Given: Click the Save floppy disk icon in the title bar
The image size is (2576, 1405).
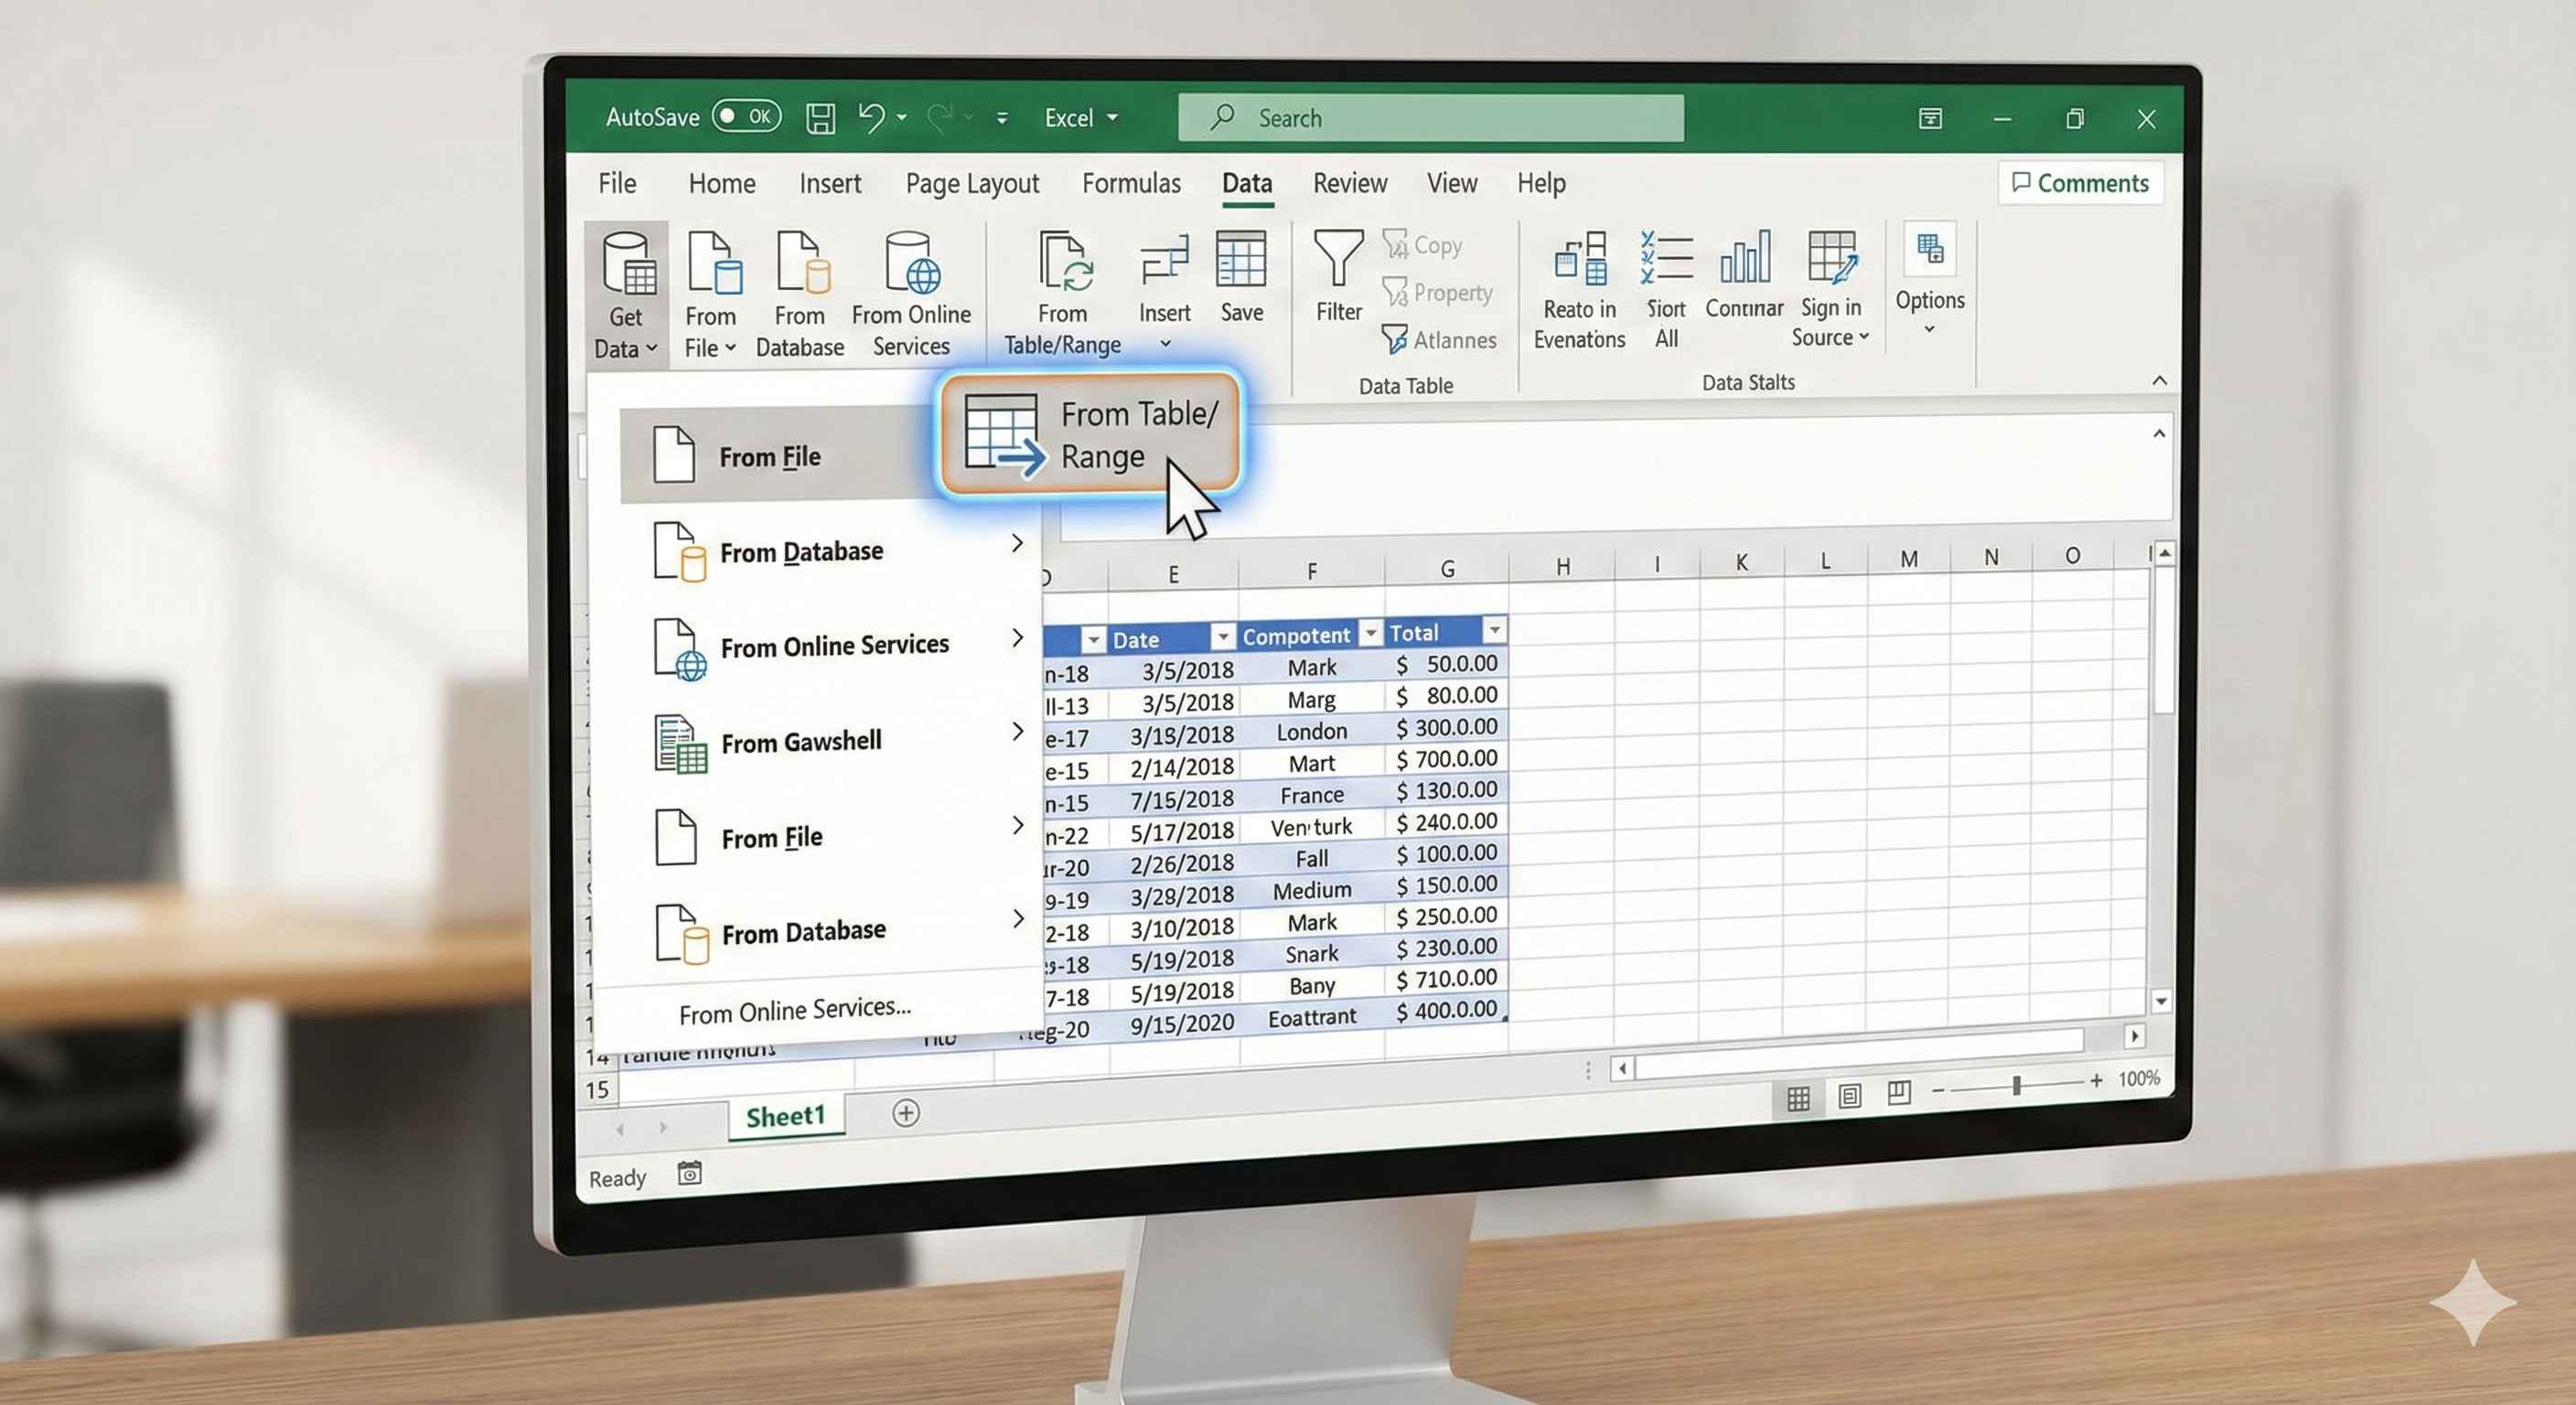Looking at the screenshot, I should [x=820, y=118].
